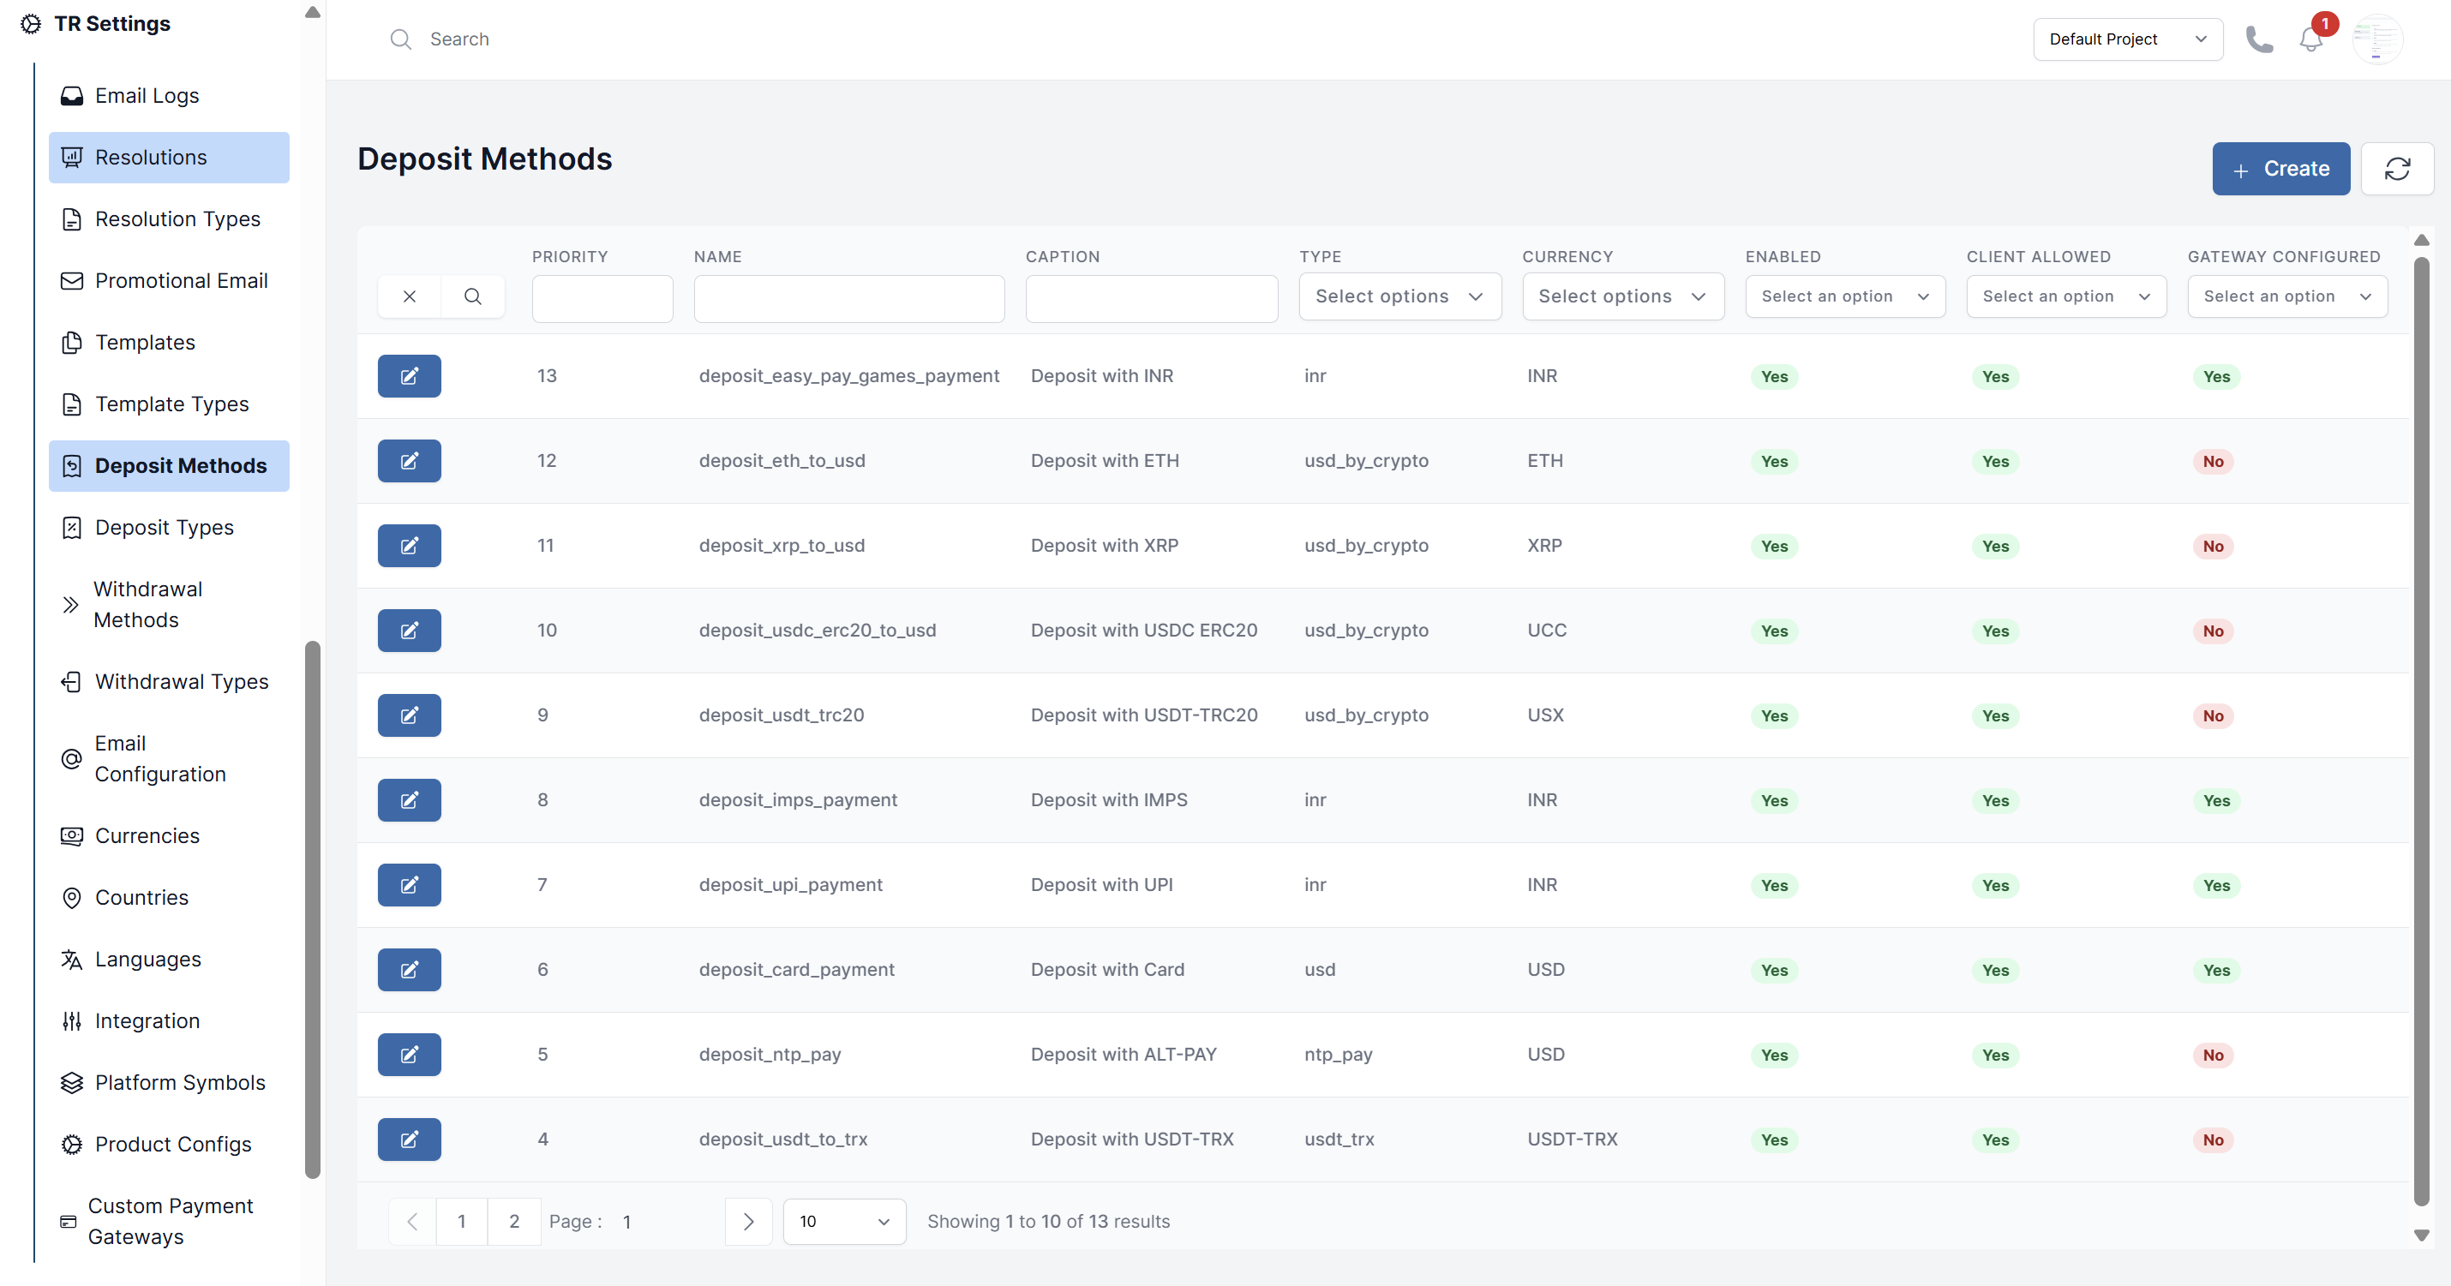The image size is (2451, 1286).
Task: Click the refresh table icon button
Action: pos(2397,169)
